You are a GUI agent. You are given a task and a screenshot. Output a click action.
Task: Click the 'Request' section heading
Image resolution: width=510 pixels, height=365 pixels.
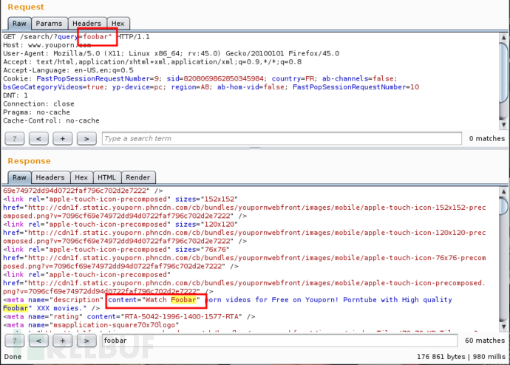tap(26, 7)
